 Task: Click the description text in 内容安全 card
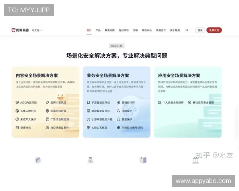tap(45, 84)
